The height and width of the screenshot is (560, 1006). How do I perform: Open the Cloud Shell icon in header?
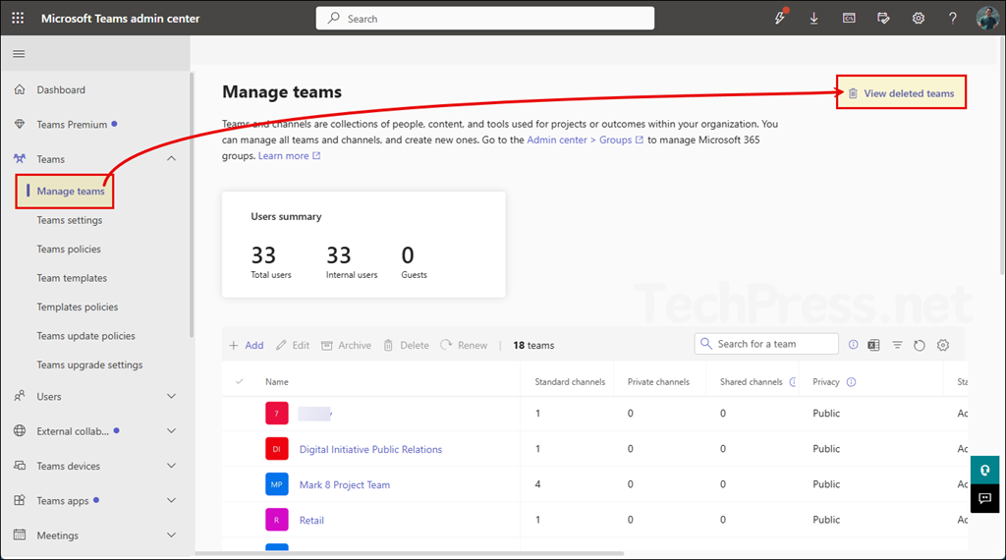849,18
